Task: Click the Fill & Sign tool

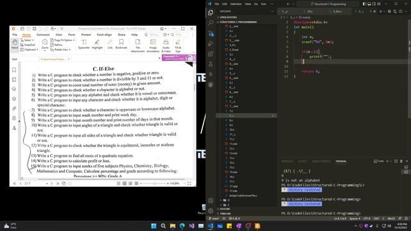Action: [178, 46]
